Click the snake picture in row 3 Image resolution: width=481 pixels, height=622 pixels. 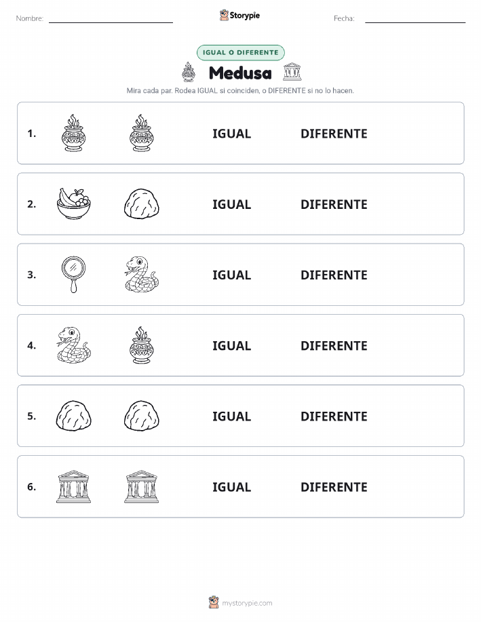click(142, 275)
